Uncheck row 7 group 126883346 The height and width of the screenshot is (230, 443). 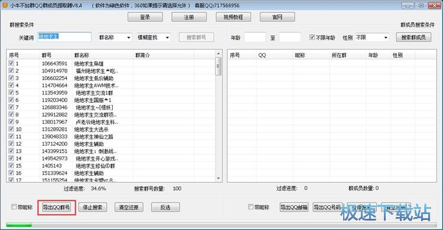click(x=11, y=107)
